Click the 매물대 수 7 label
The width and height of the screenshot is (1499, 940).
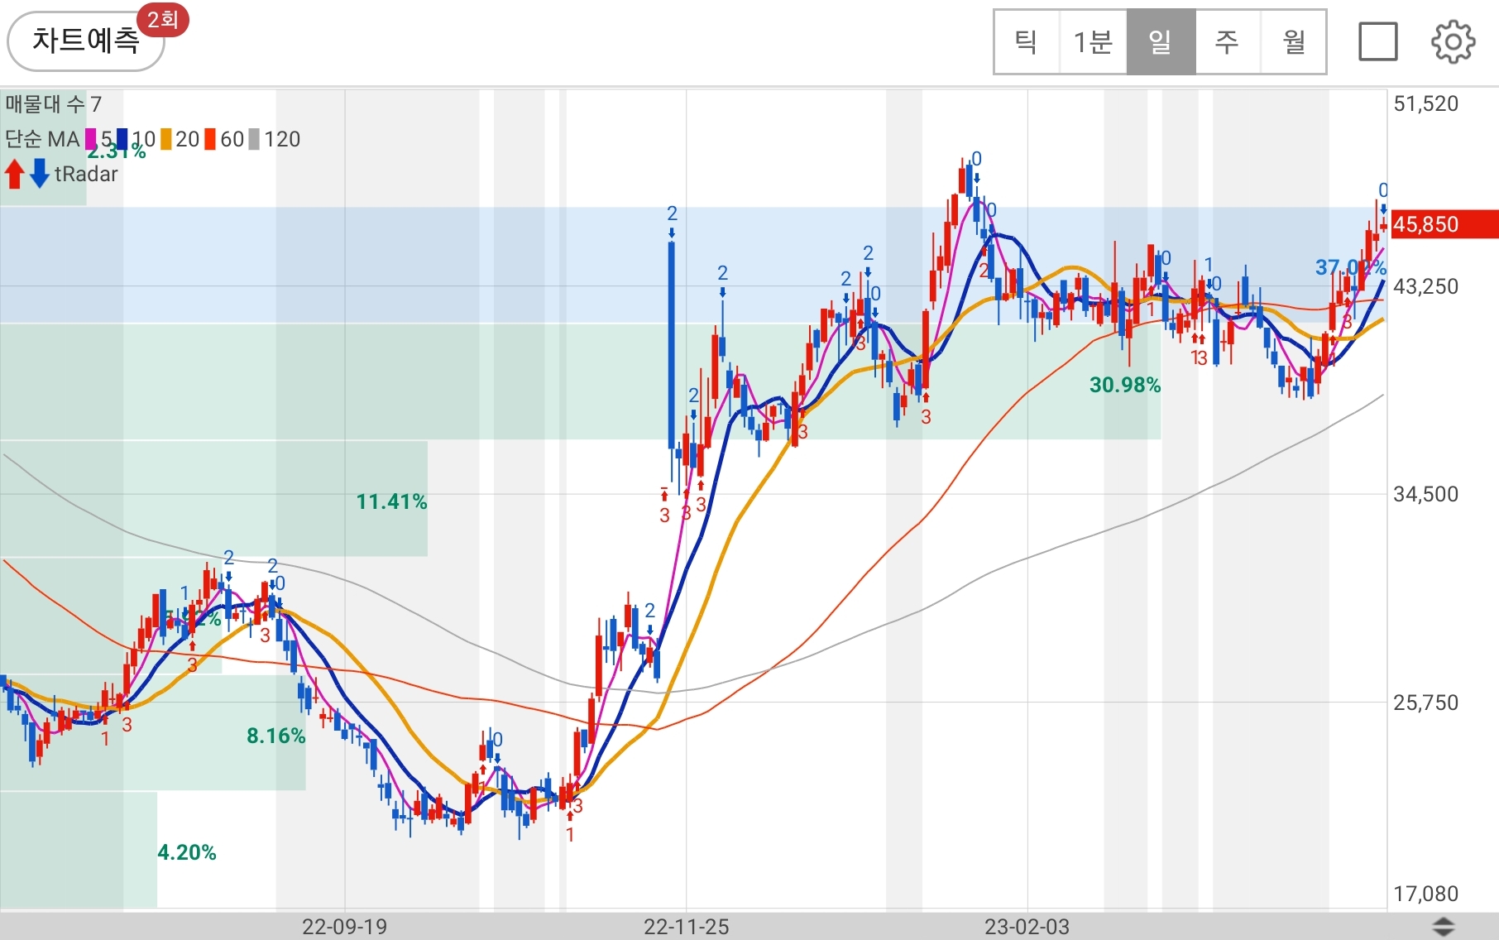(54, 104)
